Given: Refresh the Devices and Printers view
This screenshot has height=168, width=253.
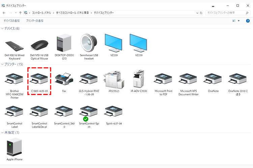Looking at the screenshot, I should point(201,13).
